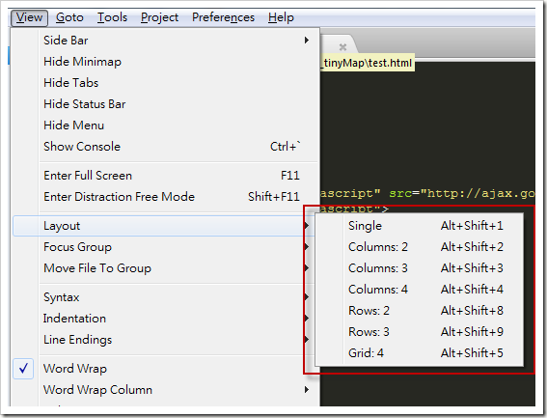The height and width of the screenshot is (418, 547).
Task: Click the code line containing src="http://ajax.go
Action: [x=427, y=193]
